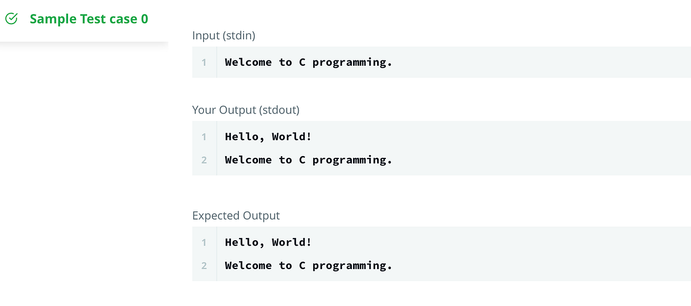Click the green checkmark pass icon

[12, 19]
